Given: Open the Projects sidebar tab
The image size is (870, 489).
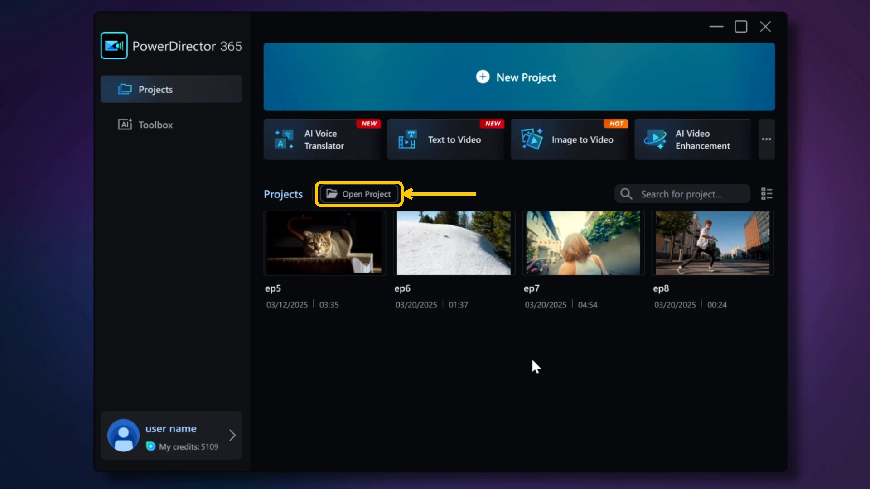Looking at the screenshot, I should coord(171,89).
